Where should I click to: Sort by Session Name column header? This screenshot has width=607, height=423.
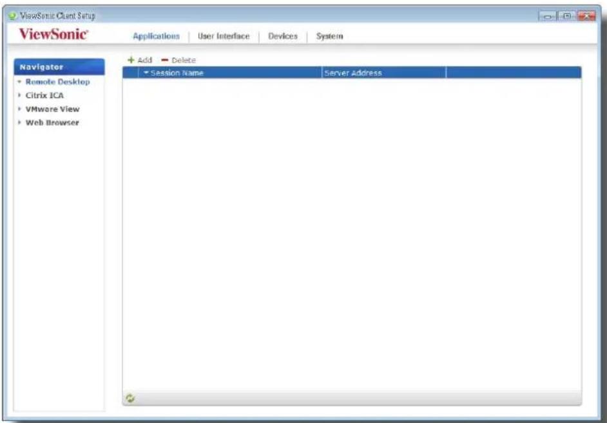pyautogui.click(x=230, y=73)
